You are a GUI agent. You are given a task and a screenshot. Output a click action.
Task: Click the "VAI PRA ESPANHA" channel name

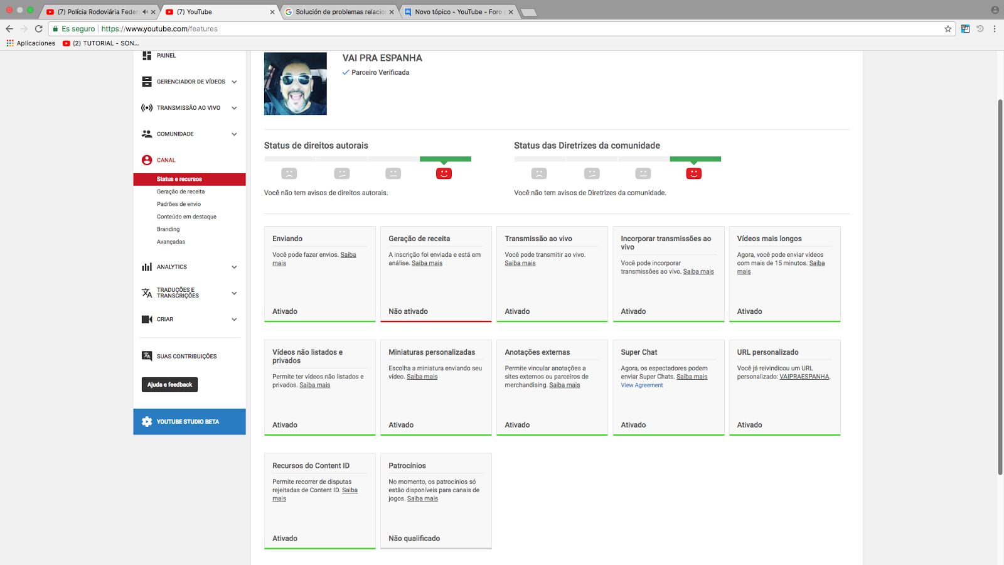click(x=382, y=58)
